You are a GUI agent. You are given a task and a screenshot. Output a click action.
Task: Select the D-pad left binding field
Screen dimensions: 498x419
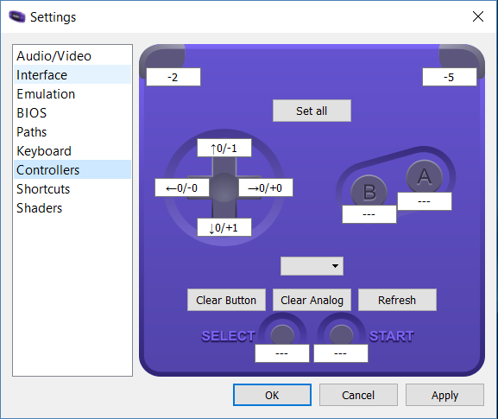point(181,187)
